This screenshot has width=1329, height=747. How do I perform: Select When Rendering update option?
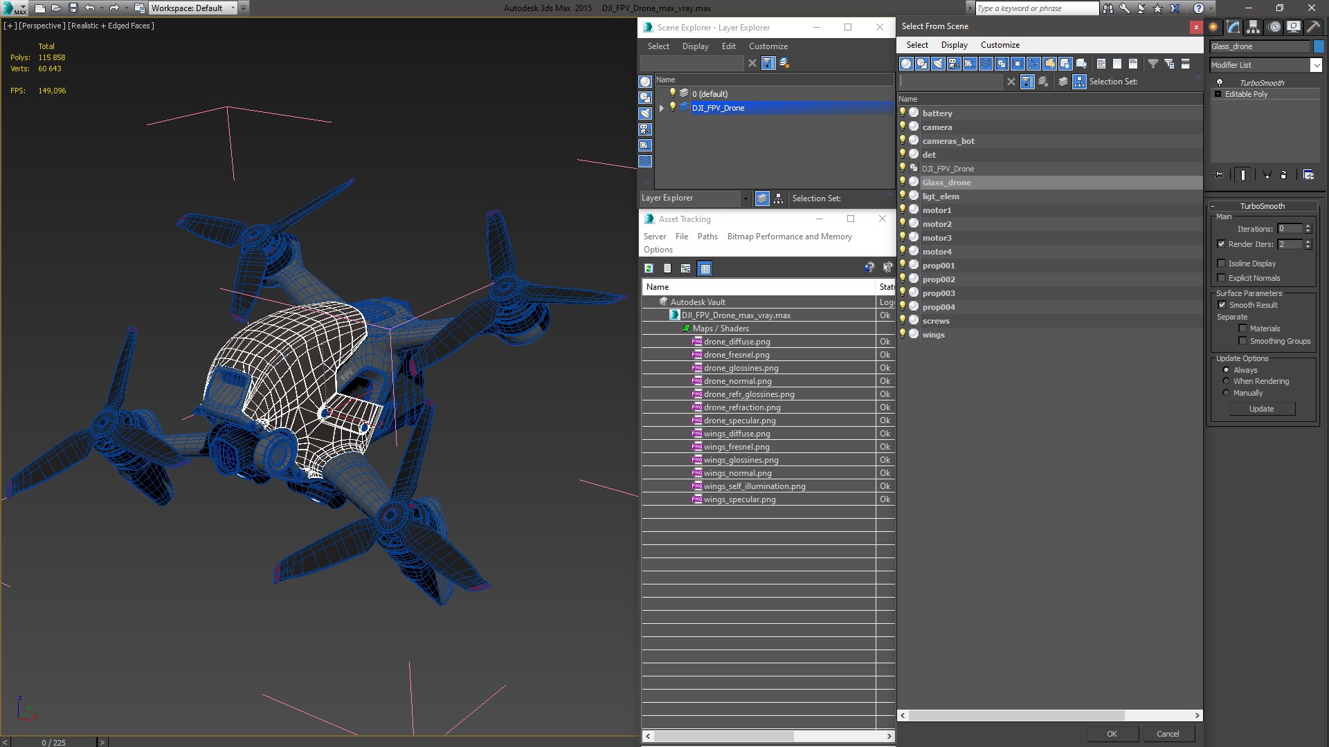click(1226, 381)
